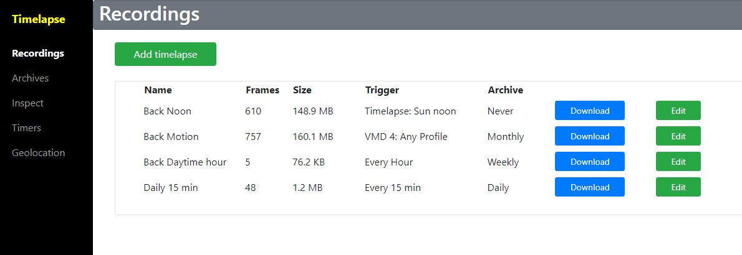Click the Archive column header

pos(505,90)
